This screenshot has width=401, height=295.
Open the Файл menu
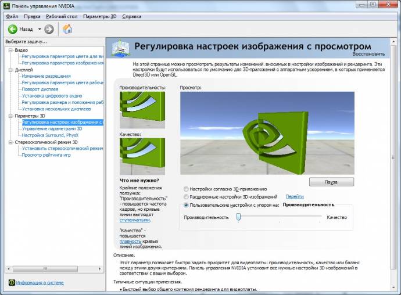[12, 16]
